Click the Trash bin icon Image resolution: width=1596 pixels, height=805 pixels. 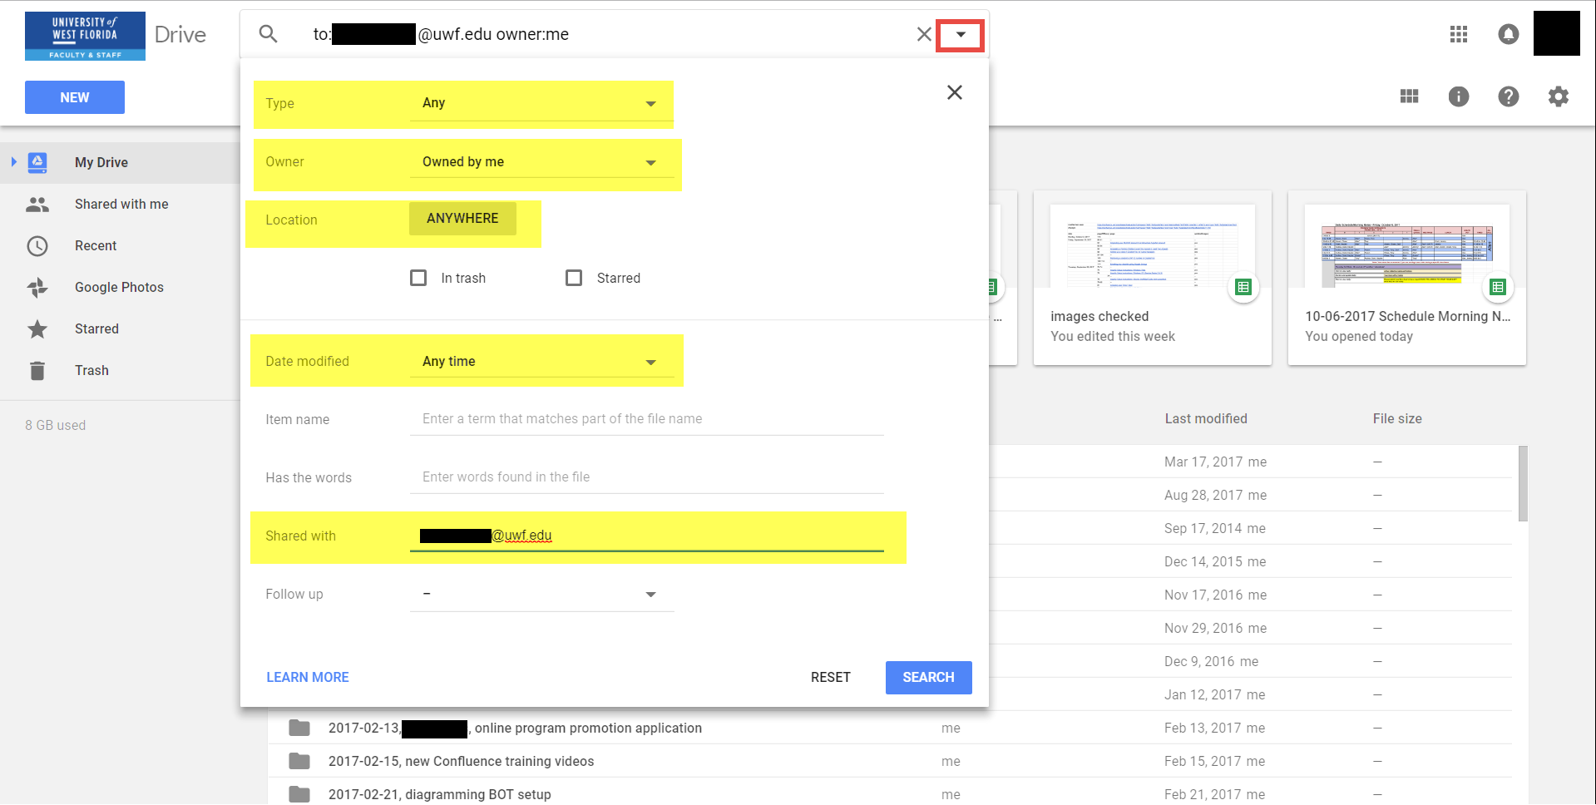pyautogui.click(x=37, y=370)
